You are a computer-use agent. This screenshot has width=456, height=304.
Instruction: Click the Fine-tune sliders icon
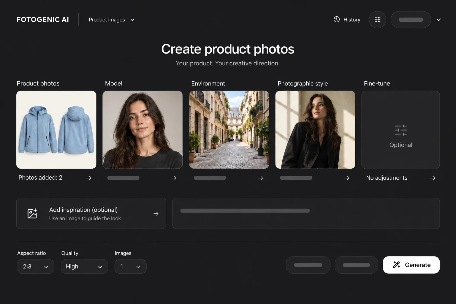tap(401, 130)
